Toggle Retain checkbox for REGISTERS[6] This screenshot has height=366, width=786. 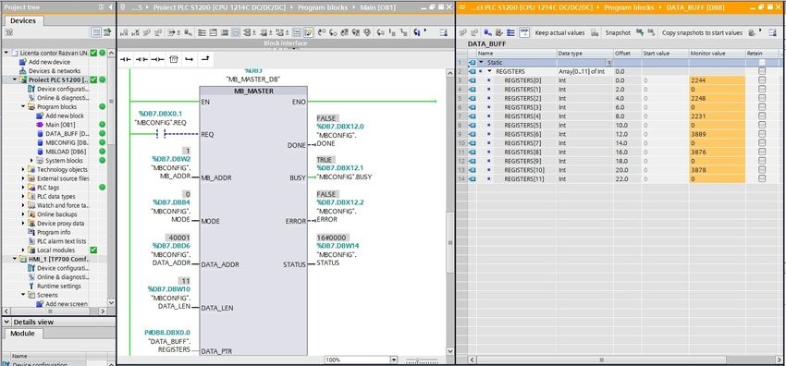(762, 134)
